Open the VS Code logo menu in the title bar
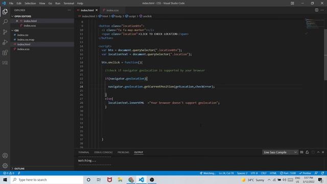The height and width of the screenshot is (184, 327). (4, 3)
